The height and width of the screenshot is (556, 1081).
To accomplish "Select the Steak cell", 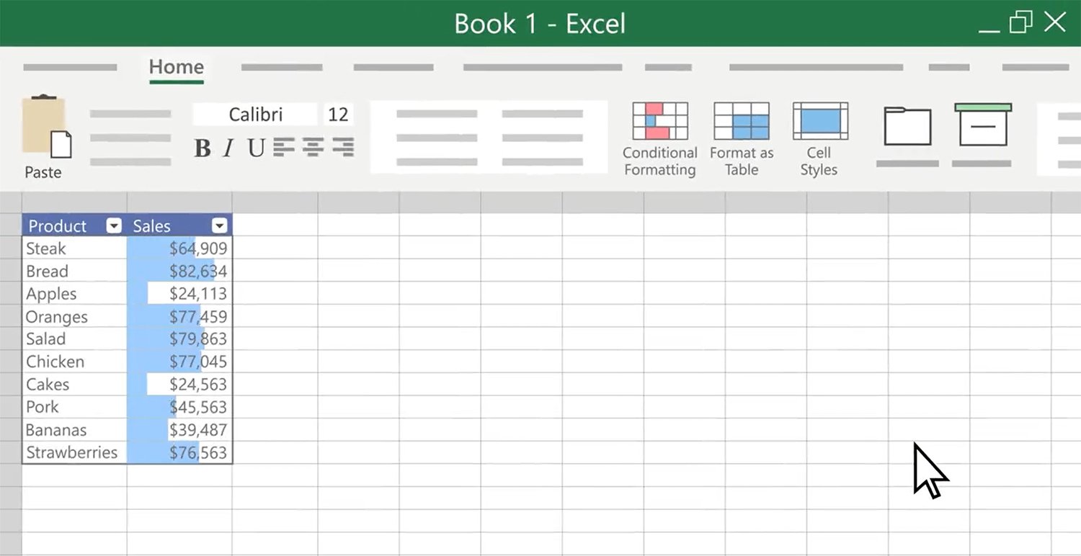I will [75, 248].
